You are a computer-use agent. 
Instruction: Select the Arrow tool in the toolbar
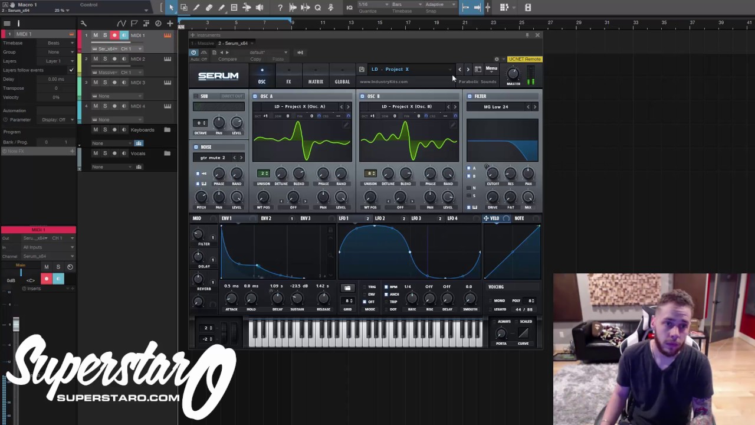[x=171, y=7]
